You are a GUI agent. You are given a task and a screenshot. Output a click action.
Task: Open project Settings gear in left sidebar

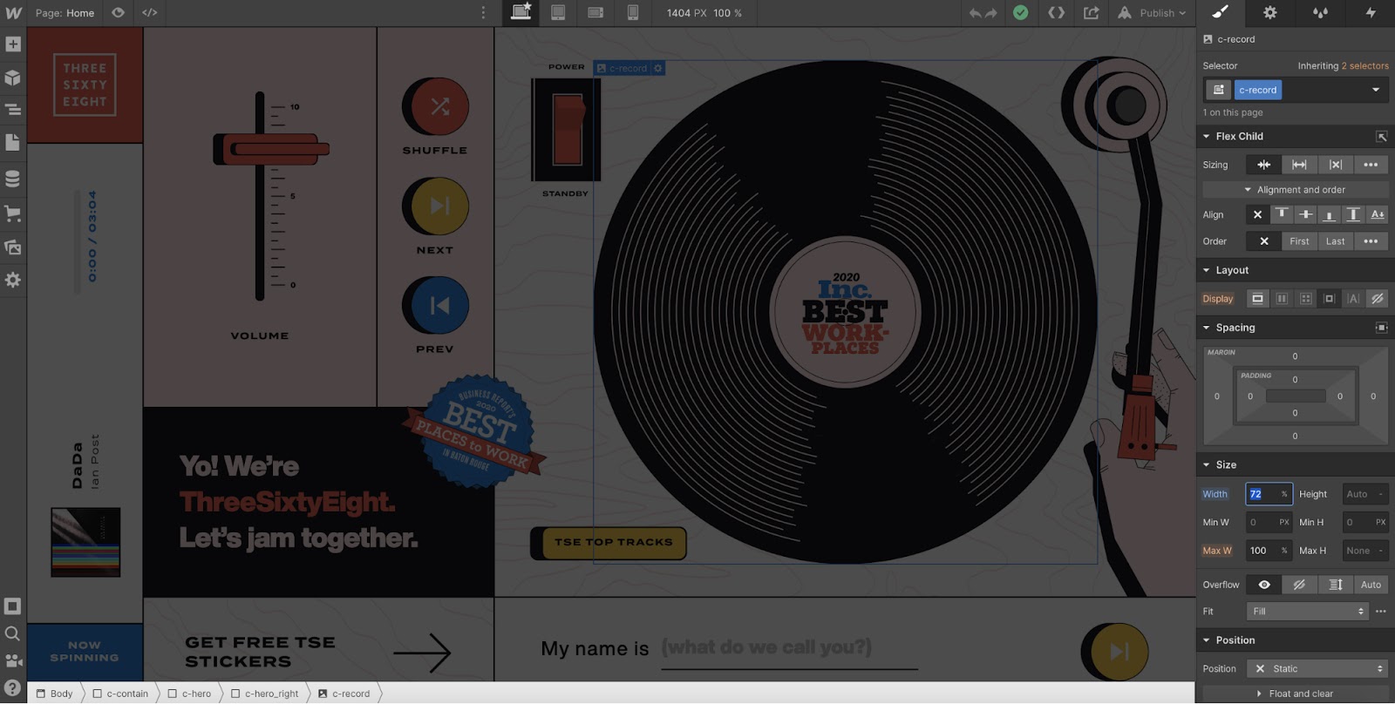[13, 280]
